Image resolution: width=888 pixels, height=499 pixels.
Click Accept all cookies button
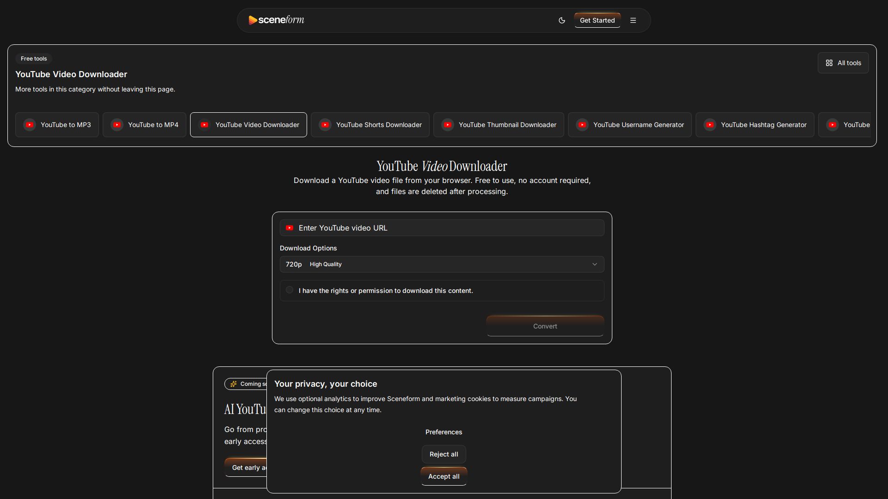(444, 476)
